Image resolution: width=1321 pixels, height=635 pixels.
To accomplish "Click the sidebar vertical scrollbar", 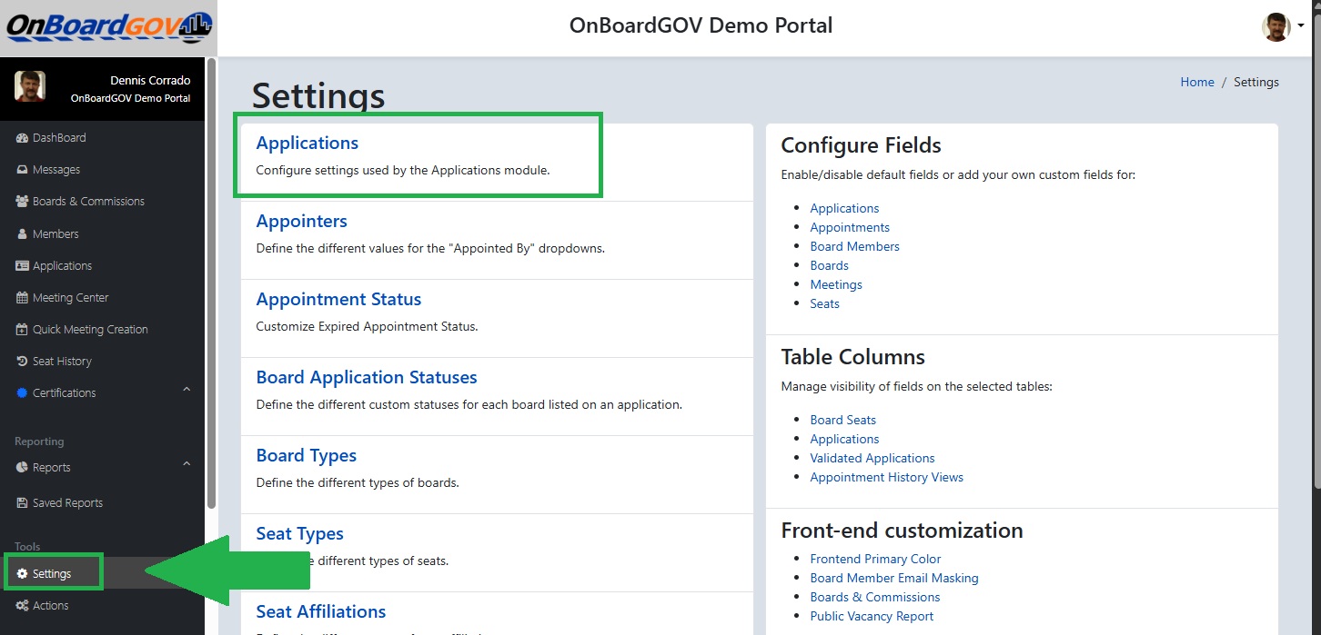I will tap(212, 283).
